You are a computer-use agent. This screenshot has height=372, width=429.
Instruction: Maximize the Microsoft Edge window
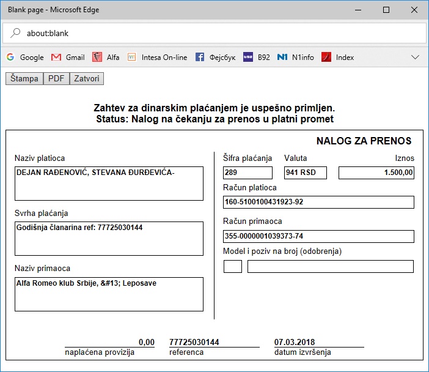386,10
